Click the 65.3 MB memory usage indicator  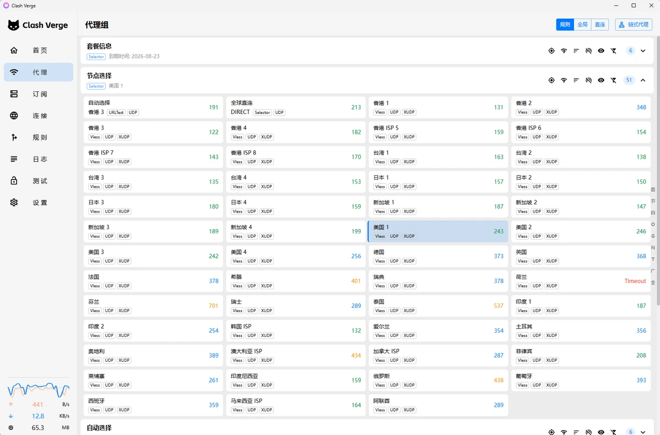(x=38, y=428)
